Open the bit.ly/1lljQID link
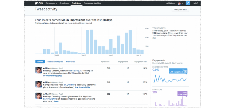The height and width of the screenshot is (108, 225). coord(76,71)
